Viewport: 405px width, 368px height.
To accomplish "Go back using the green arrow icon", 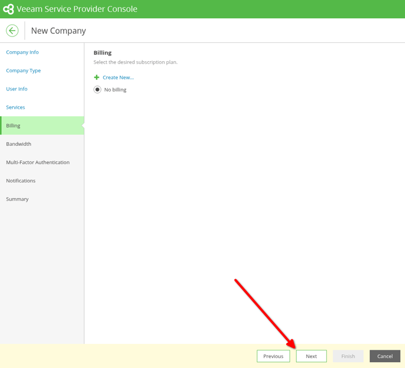I will [12, 31].
